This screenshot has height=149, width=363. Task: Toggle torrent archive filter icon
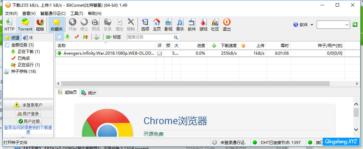[97, 37]
